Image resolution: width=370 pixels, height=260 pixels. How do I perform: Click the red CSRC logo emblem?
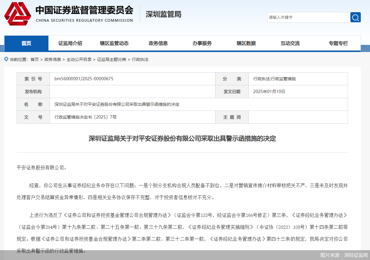(18, 14)
